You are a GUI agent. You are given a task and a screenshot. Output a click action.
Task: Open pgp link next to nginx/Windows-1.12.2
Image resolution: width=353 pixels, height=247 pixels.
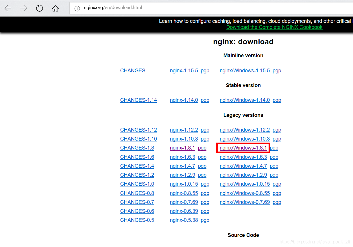pyautogui.click(x=277, y=130)
